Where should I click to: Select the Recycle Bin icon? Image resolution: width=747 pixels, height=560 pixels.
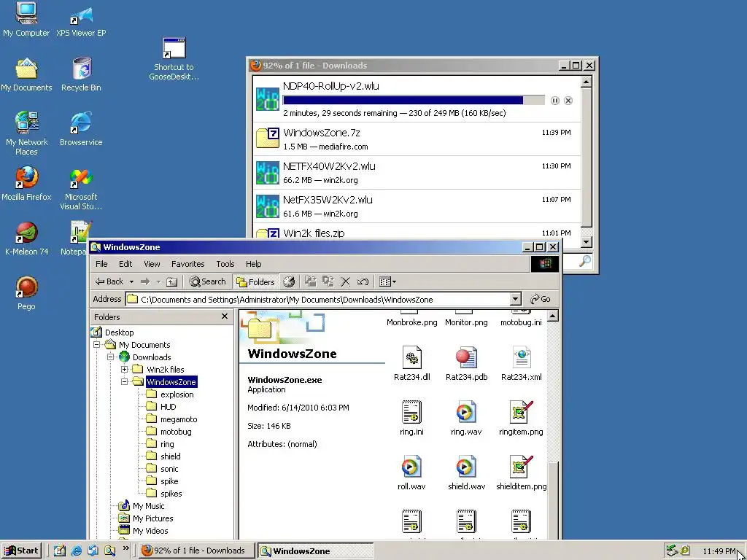(x=81, y=74)
